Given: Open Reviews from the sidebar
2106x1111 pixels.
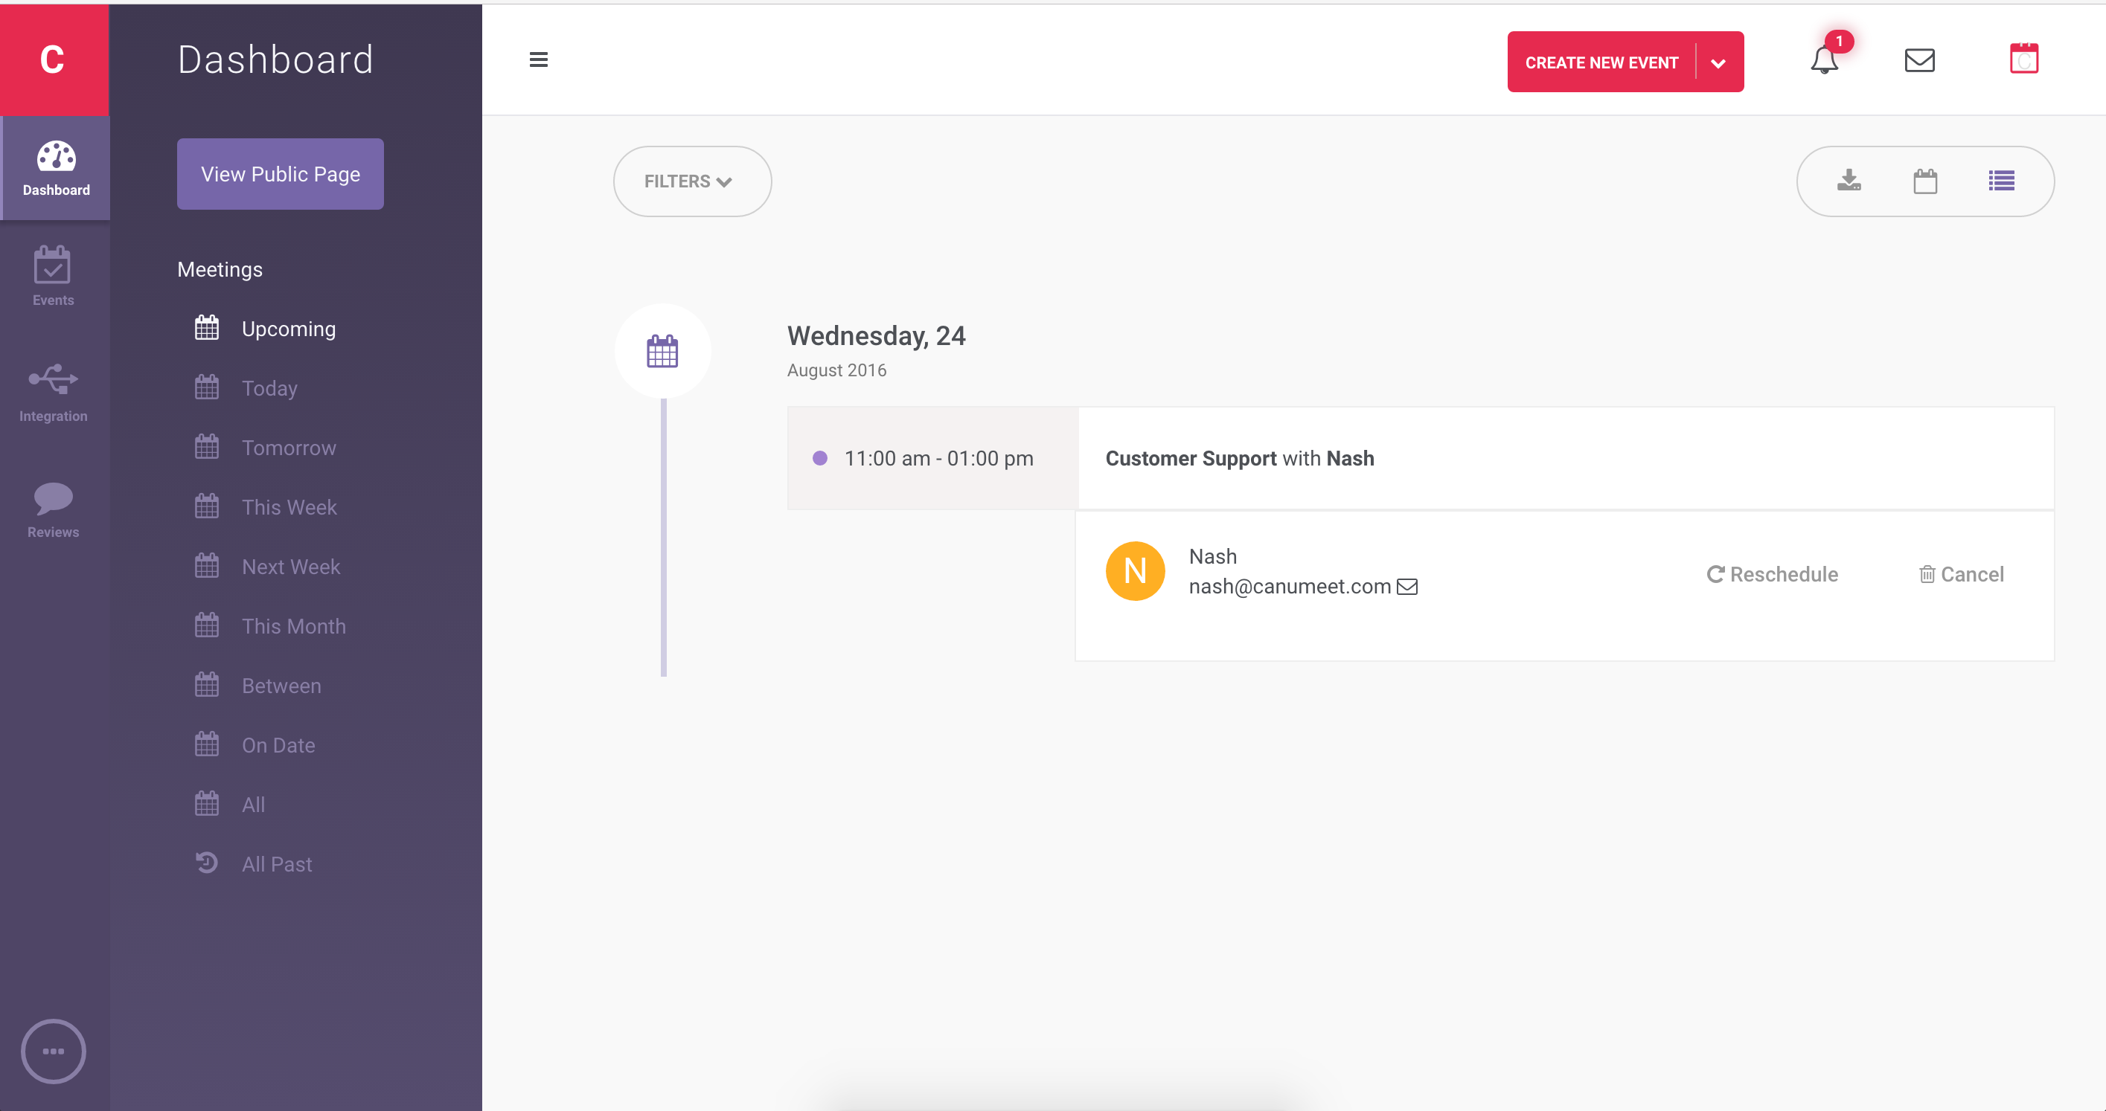Looking at the screenshot, I should tap(53, 509).
